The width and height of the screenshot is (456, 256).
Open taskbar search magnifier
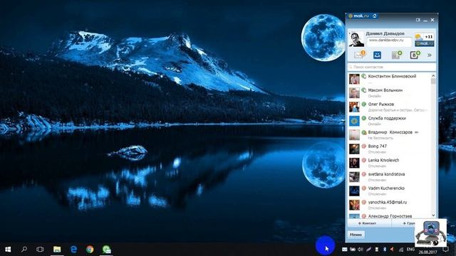(24, 250)
